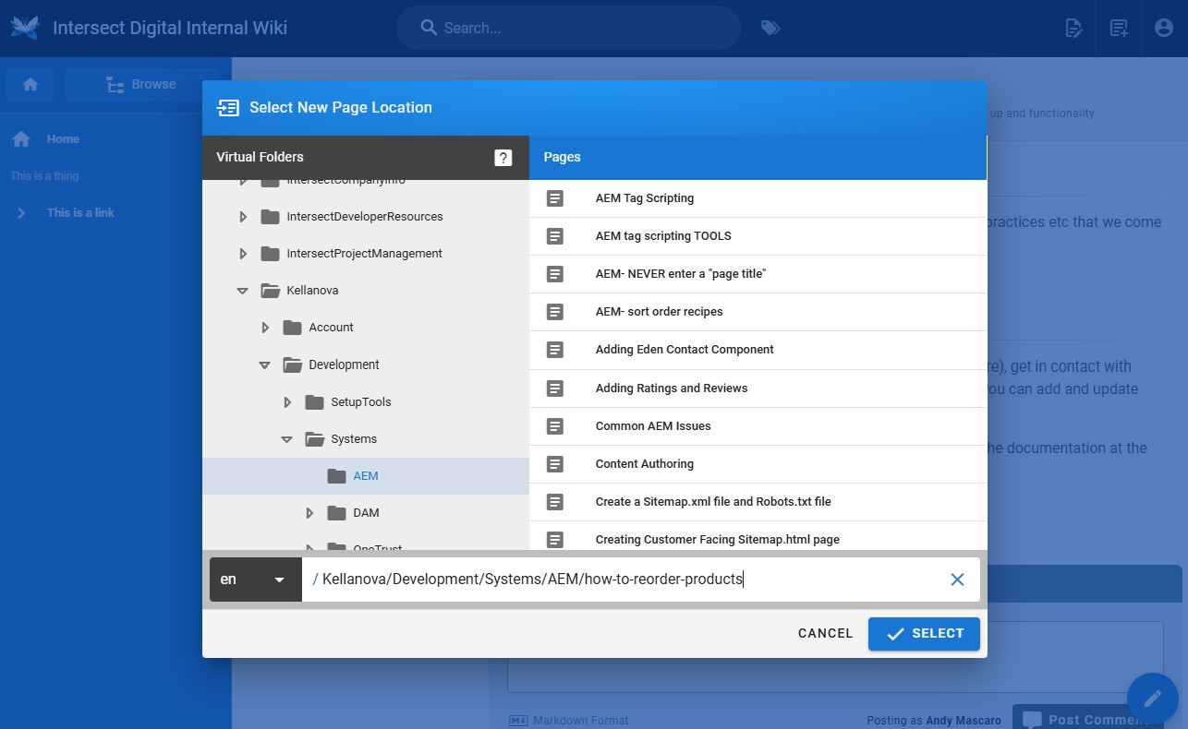Collapse the Kellanova folder arrow

(x=243, y=291)
